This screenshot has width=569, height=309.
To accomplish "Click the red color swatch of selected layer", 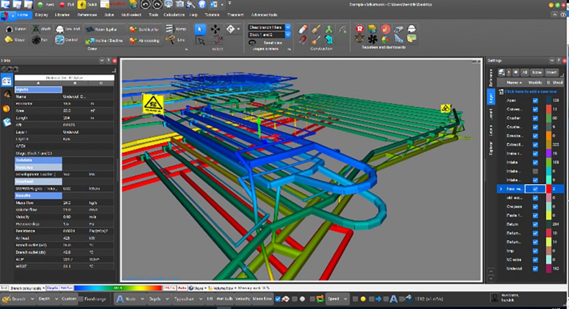I will point(550,190).
